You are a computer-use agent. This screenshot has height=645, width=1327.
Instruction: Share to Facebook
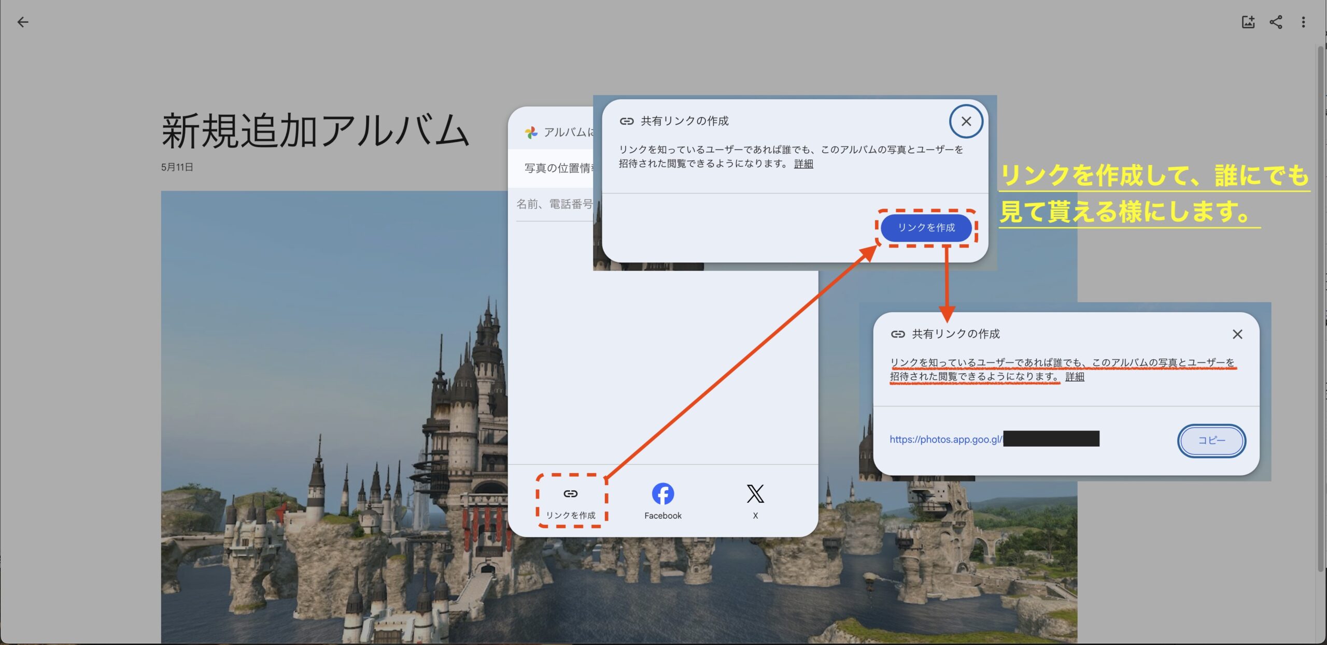663,501
